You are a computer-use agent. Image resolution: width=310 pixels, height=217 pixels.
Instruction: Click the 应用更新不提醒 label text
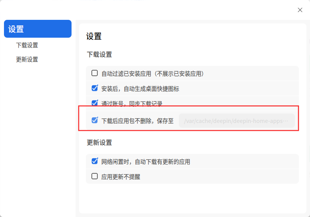click(x=121, y=177)
